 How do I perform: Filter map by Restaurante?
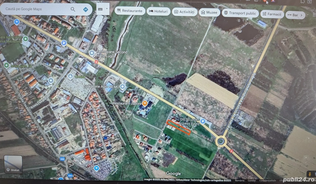130,11
